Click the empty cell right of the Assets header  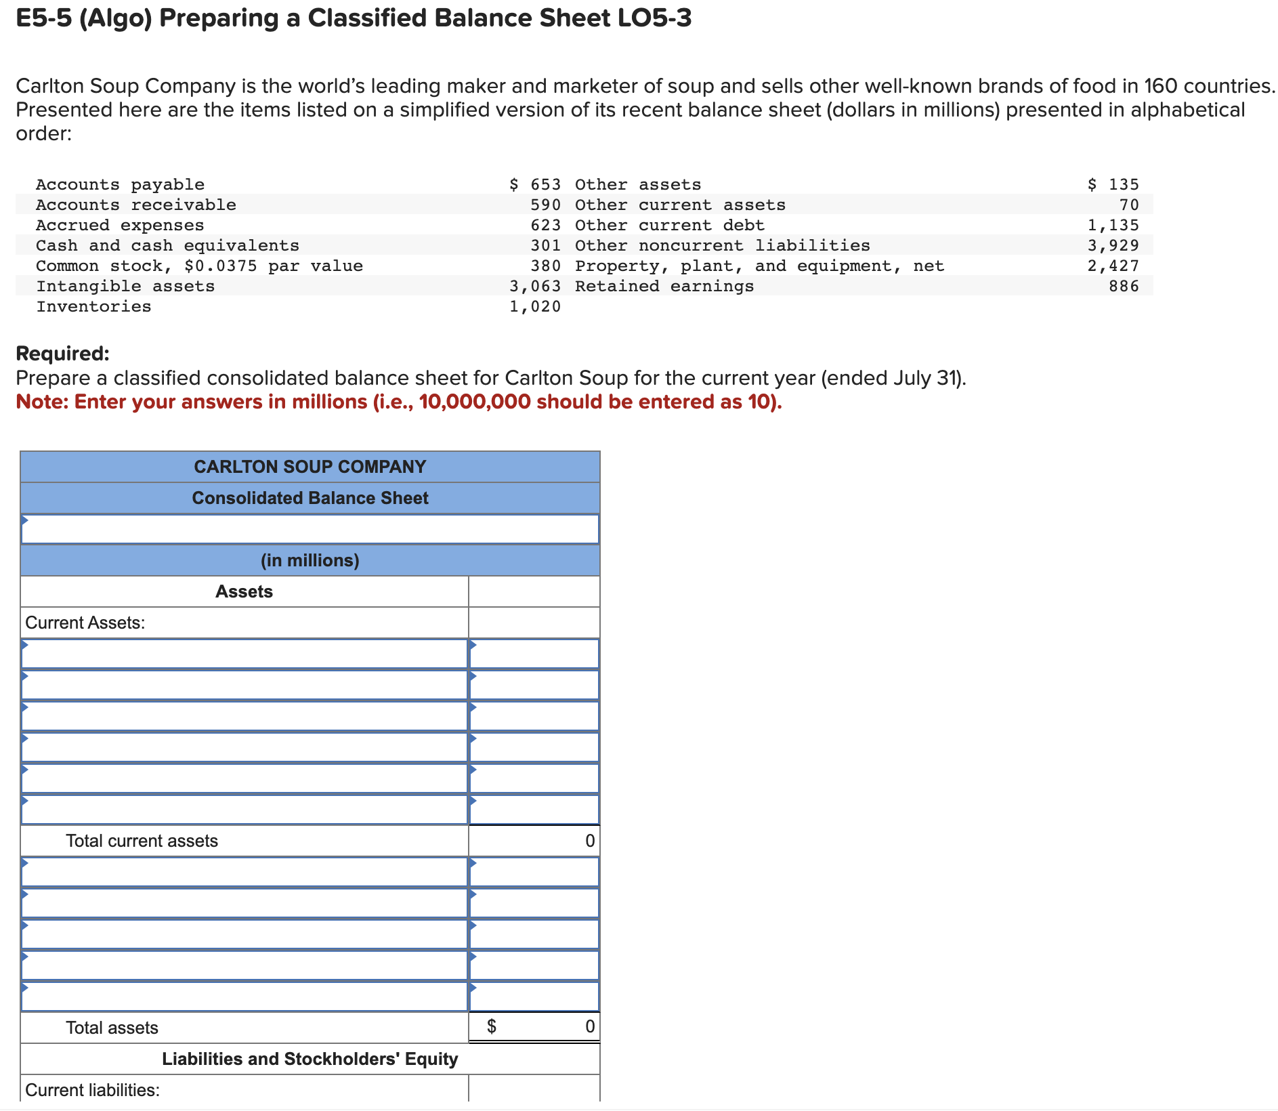(534, 591)
